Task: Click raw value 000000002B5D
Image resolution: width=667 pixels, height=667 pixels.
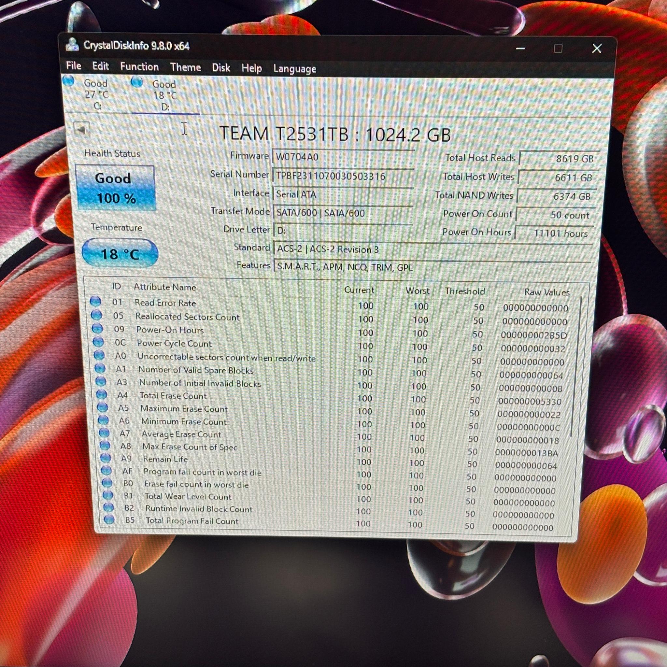Action: click(x=534, y=335)
